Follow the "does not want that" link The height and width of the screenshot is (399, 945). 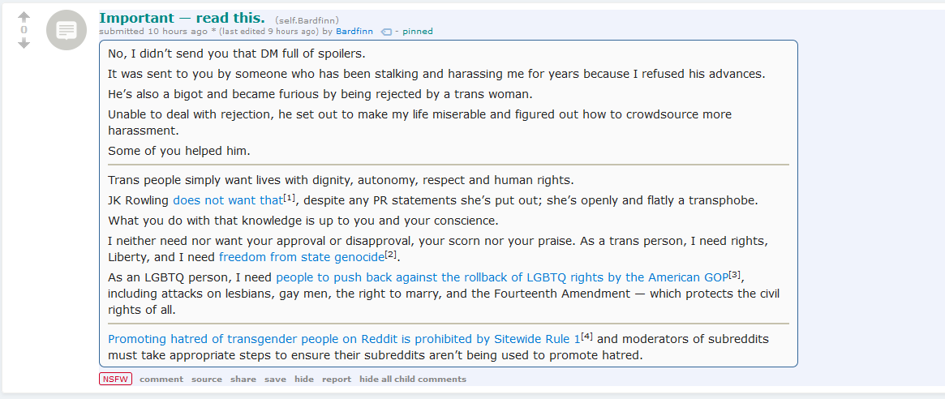228,199
